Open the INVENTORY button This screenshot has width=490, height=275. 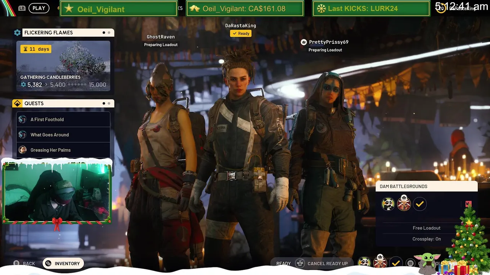coord(63,264)
